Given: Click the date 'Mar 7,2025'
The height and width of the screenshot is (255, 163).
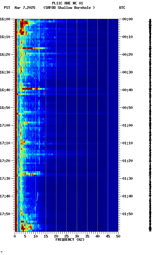Looking at the screenshot, I should [25, 8].
